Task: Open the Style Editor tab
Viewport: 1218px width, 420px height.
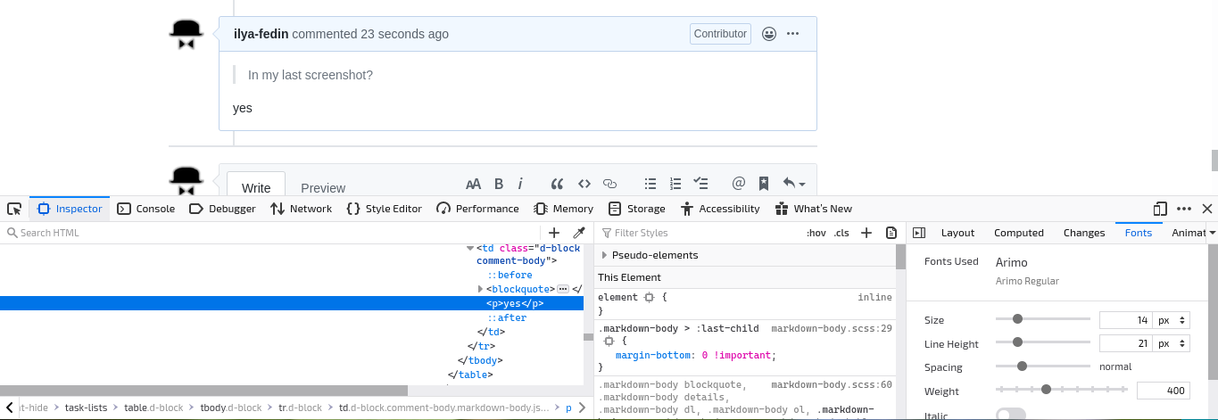Action: 384,209
